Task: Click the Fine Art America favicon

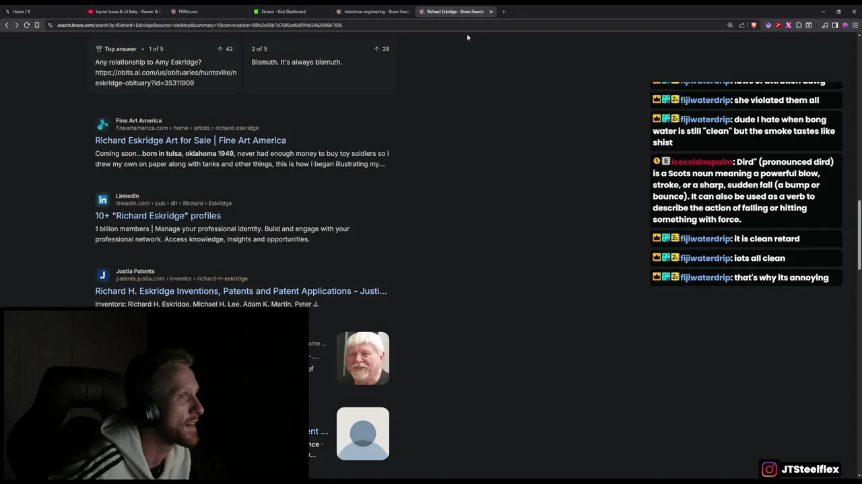Action: tap(102, 124)
